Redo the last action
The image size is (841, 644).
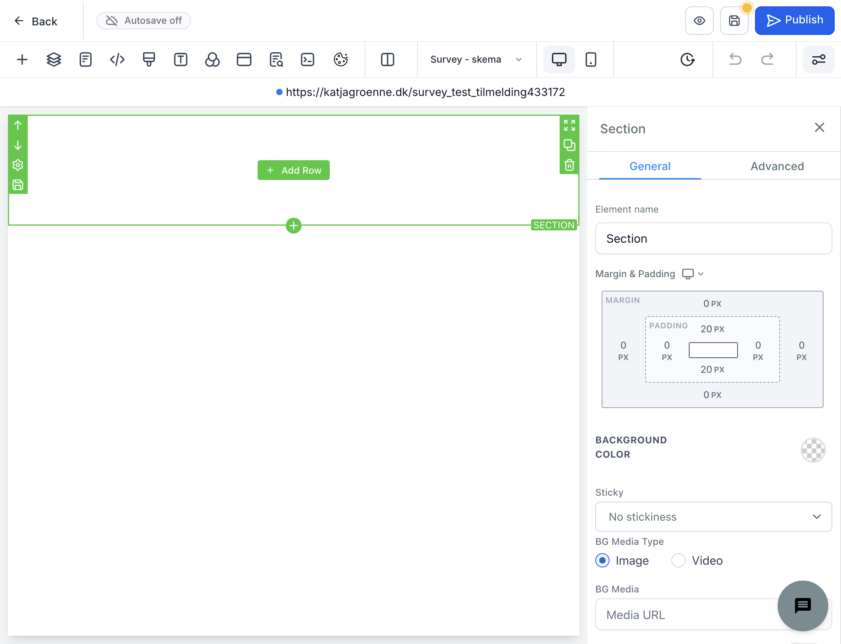[x=767, y=59]
